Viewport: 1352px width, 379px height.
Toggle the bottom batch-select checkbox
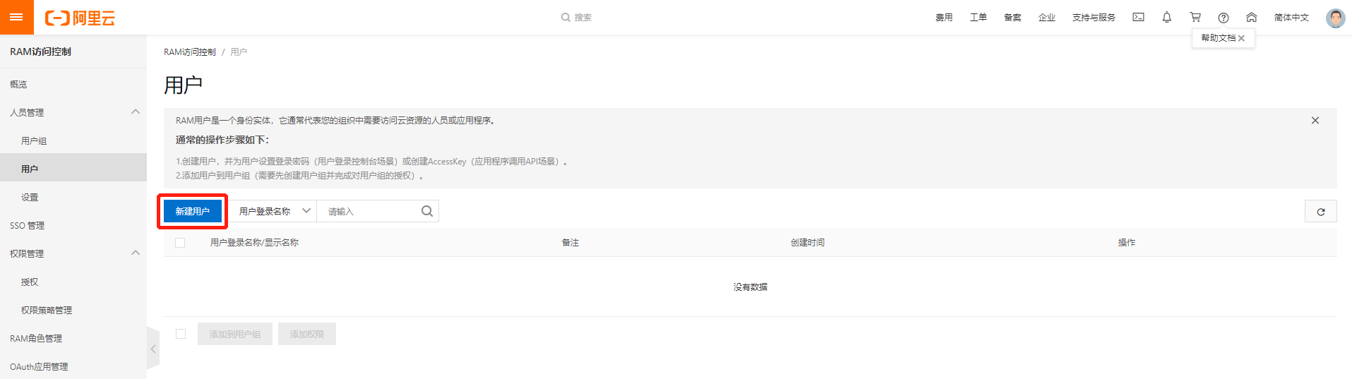coord(181,334)
